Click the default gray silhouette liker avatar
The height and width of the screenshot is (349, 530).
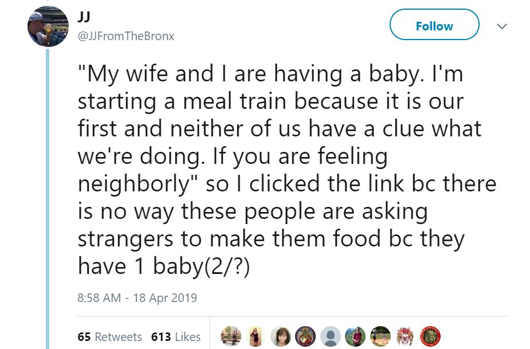[x=331, y=336]
